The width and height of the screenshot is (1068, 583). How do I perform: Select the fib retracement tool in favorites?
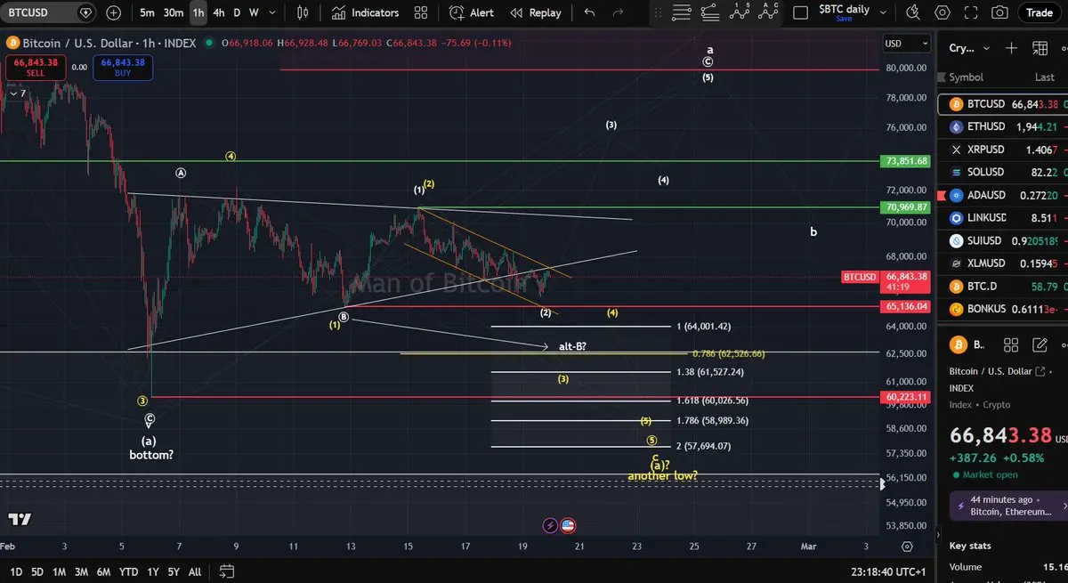click(710, 12)
